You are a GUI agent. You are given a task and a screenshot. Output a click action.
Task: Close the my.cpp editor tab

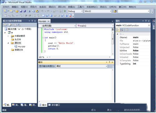[x=48, y=21]
